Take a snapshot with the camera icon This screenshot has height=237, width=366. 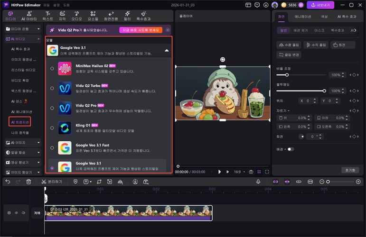(x=251, y=172)
